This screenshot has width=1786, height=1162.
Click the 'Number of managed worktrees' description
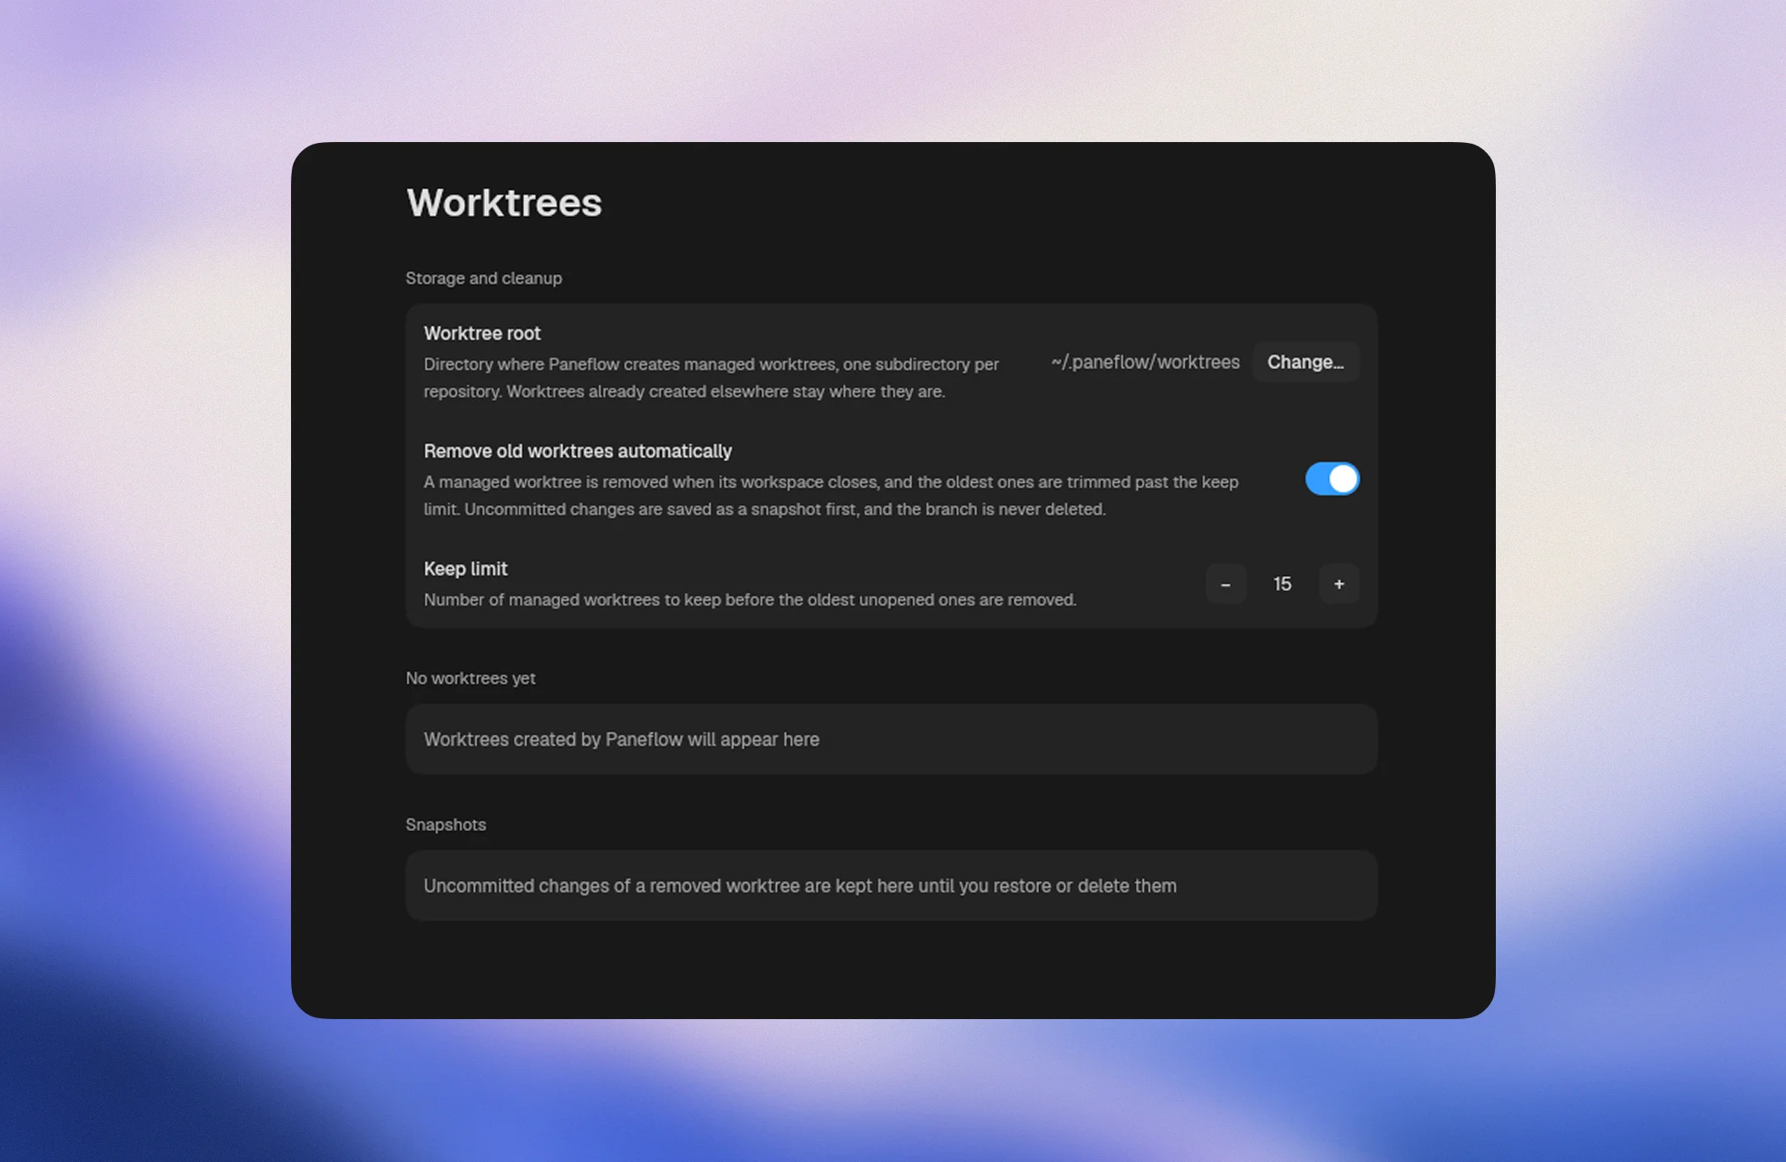[x=750, y=600]
